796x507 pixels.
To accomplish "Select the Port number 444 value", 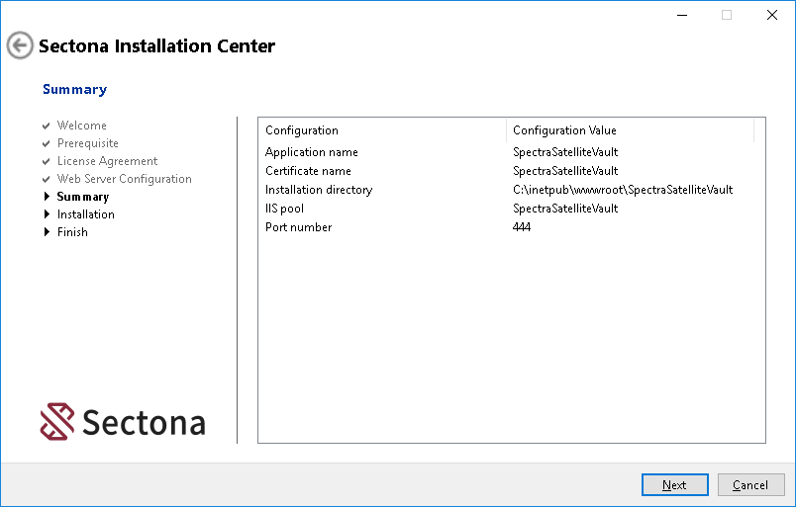I will 522,227.
